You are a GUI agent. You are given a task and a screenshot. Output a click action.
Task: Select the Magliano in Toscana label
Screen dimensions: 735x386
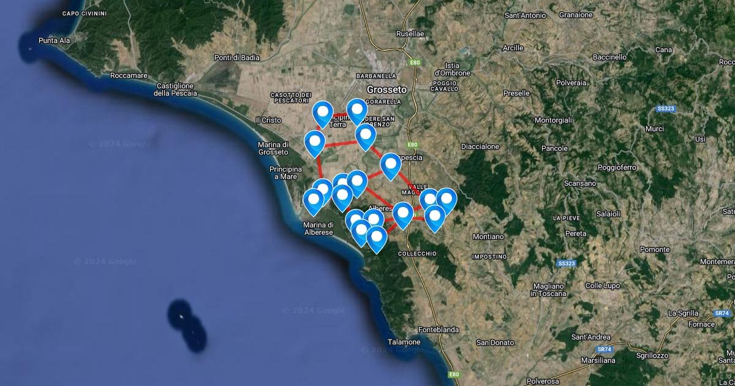(547, 290)
